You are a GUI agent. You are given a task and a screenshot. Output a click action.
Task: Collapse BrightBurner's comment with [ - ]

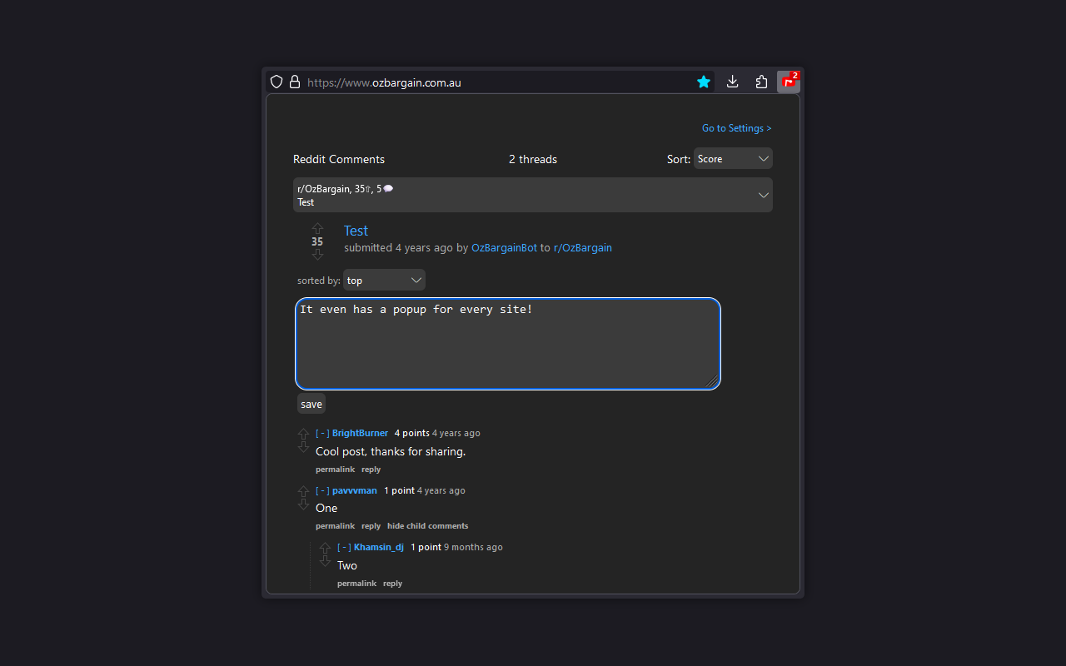click(x=322, y=433)
